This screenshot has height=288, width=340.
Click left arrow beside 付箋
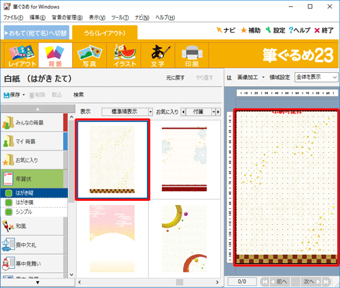(x=184, y=112)
